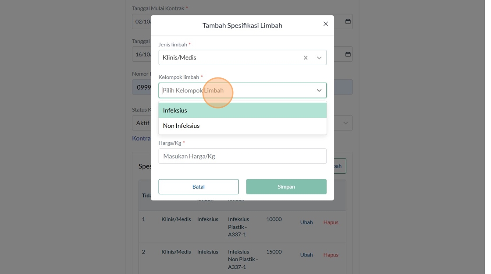The image size is (491, 274).
Task: Toggle the Kelompok limbah dropdown chevron
Action: click(319, 91)
